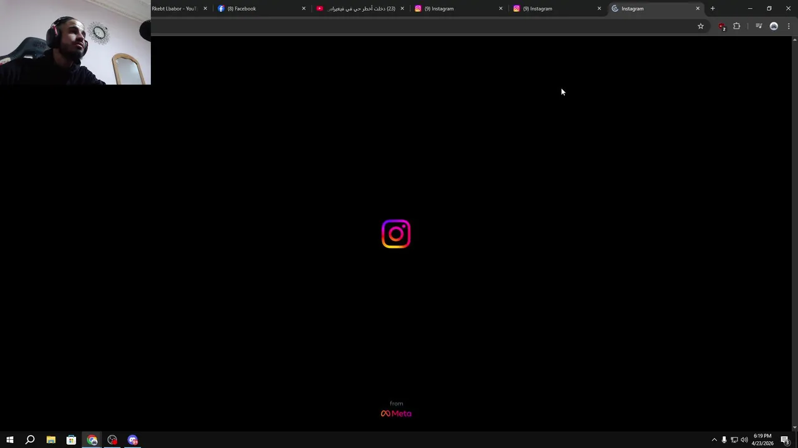
Task: Bookmark this page with the star icon
Action: click(701, 26)
